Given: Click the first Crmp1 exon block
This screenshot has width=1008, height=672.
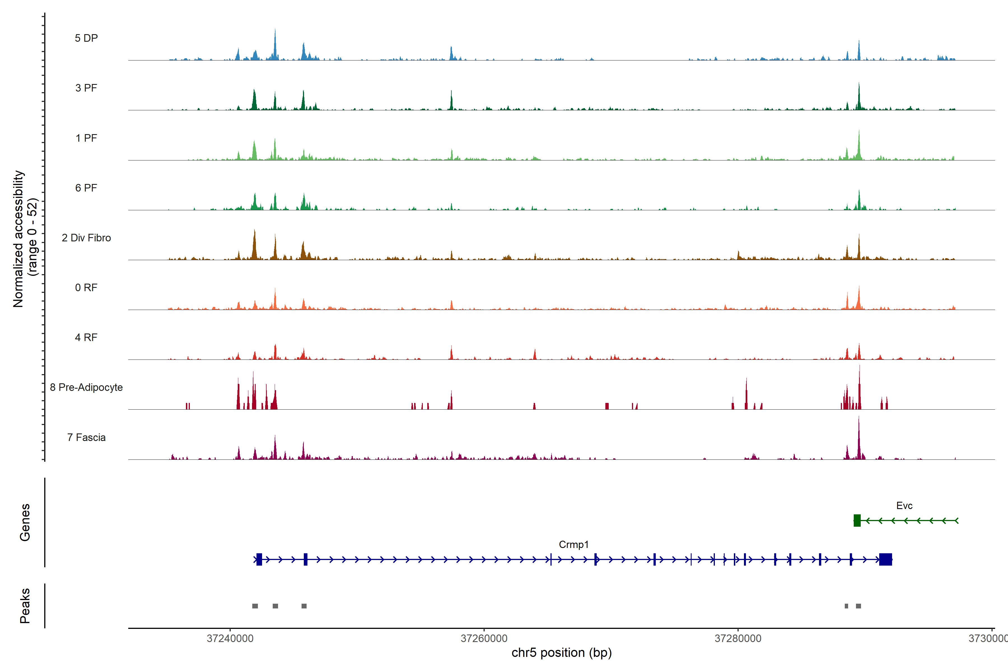Looking at the screenshot, I should tap(259, 559).
